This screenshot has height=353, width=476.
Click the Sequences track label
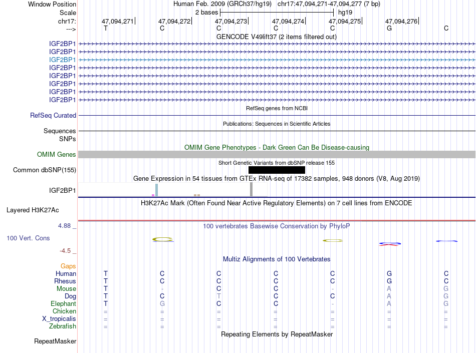click(x=60, y=131)
